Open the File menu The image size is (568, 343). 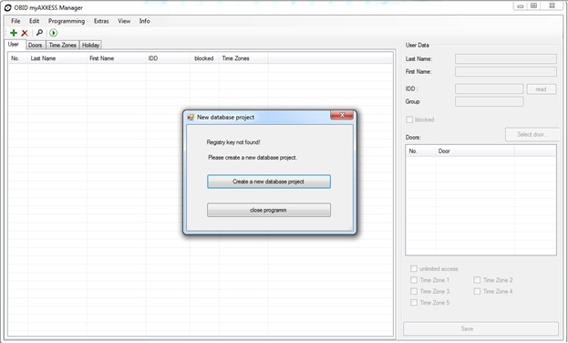click(x=15, y=21)
